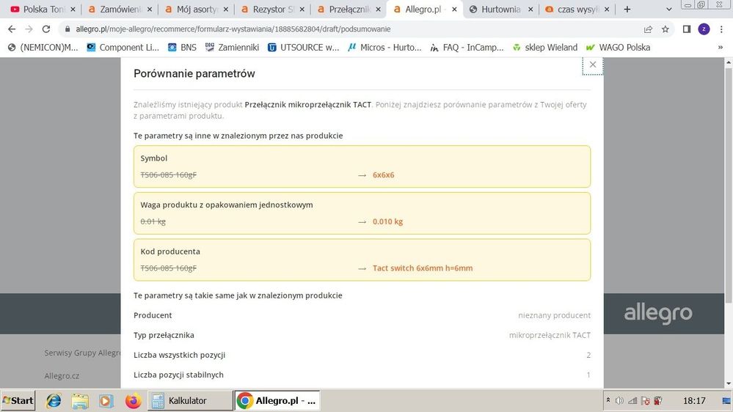Switch to Mój asortyment tab
This screenshot has height=412, width=733.
click(197, 10)
